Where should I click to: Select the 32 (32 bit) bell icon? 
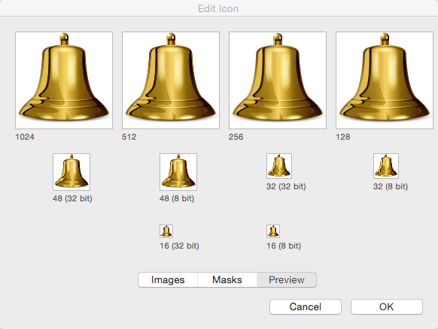[279, 166]
